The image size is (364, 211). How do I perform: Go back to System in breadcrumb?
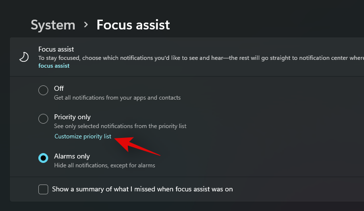[x=53, y=25]
